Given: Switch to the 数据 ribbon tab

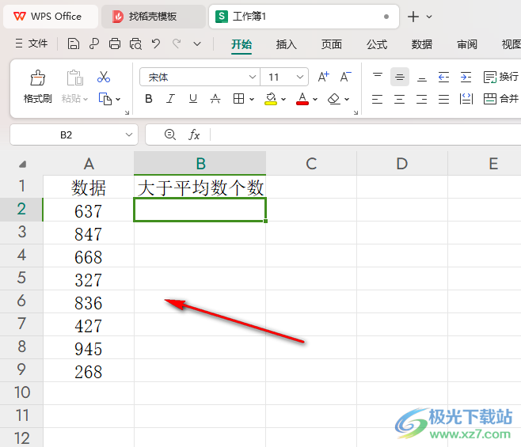Looking at the screenshot, I should point(422,44).
